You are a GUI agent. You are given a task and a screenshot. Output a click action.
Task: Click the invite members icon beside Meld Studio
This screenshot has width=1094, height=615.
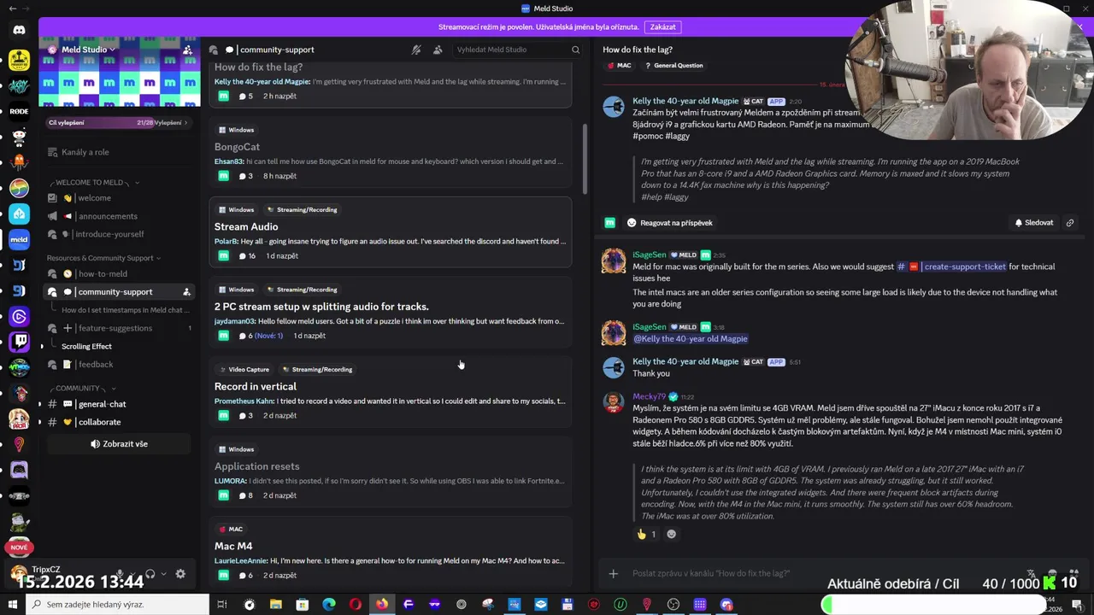[189, 50]
